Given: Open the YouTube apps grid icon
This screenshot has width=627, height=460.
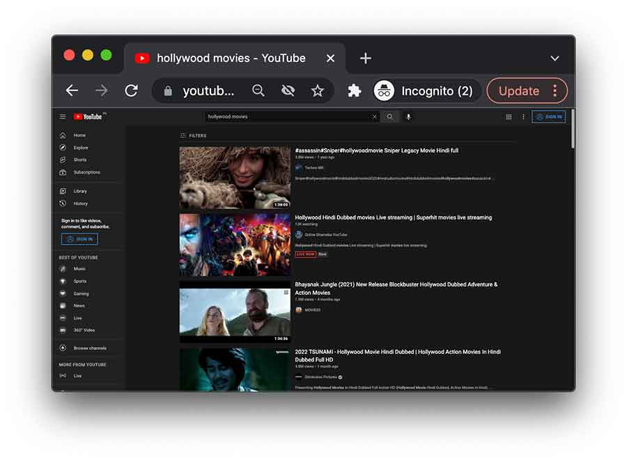Looking at the screenshot, I should [x=509, y=117].
